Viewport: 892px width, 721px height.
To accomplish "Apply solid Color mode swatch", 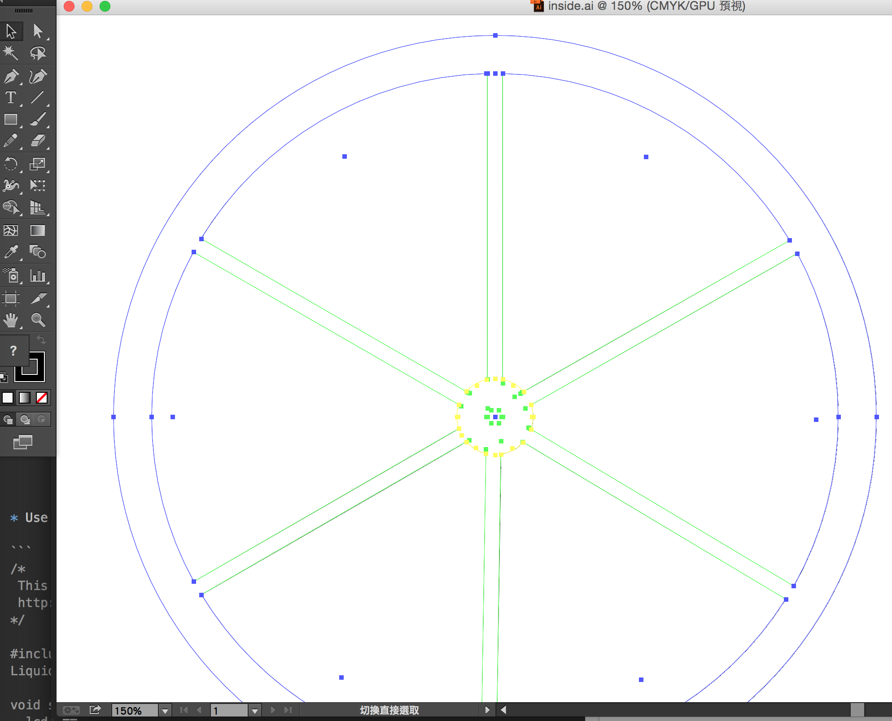I will (x=8, y=398).
